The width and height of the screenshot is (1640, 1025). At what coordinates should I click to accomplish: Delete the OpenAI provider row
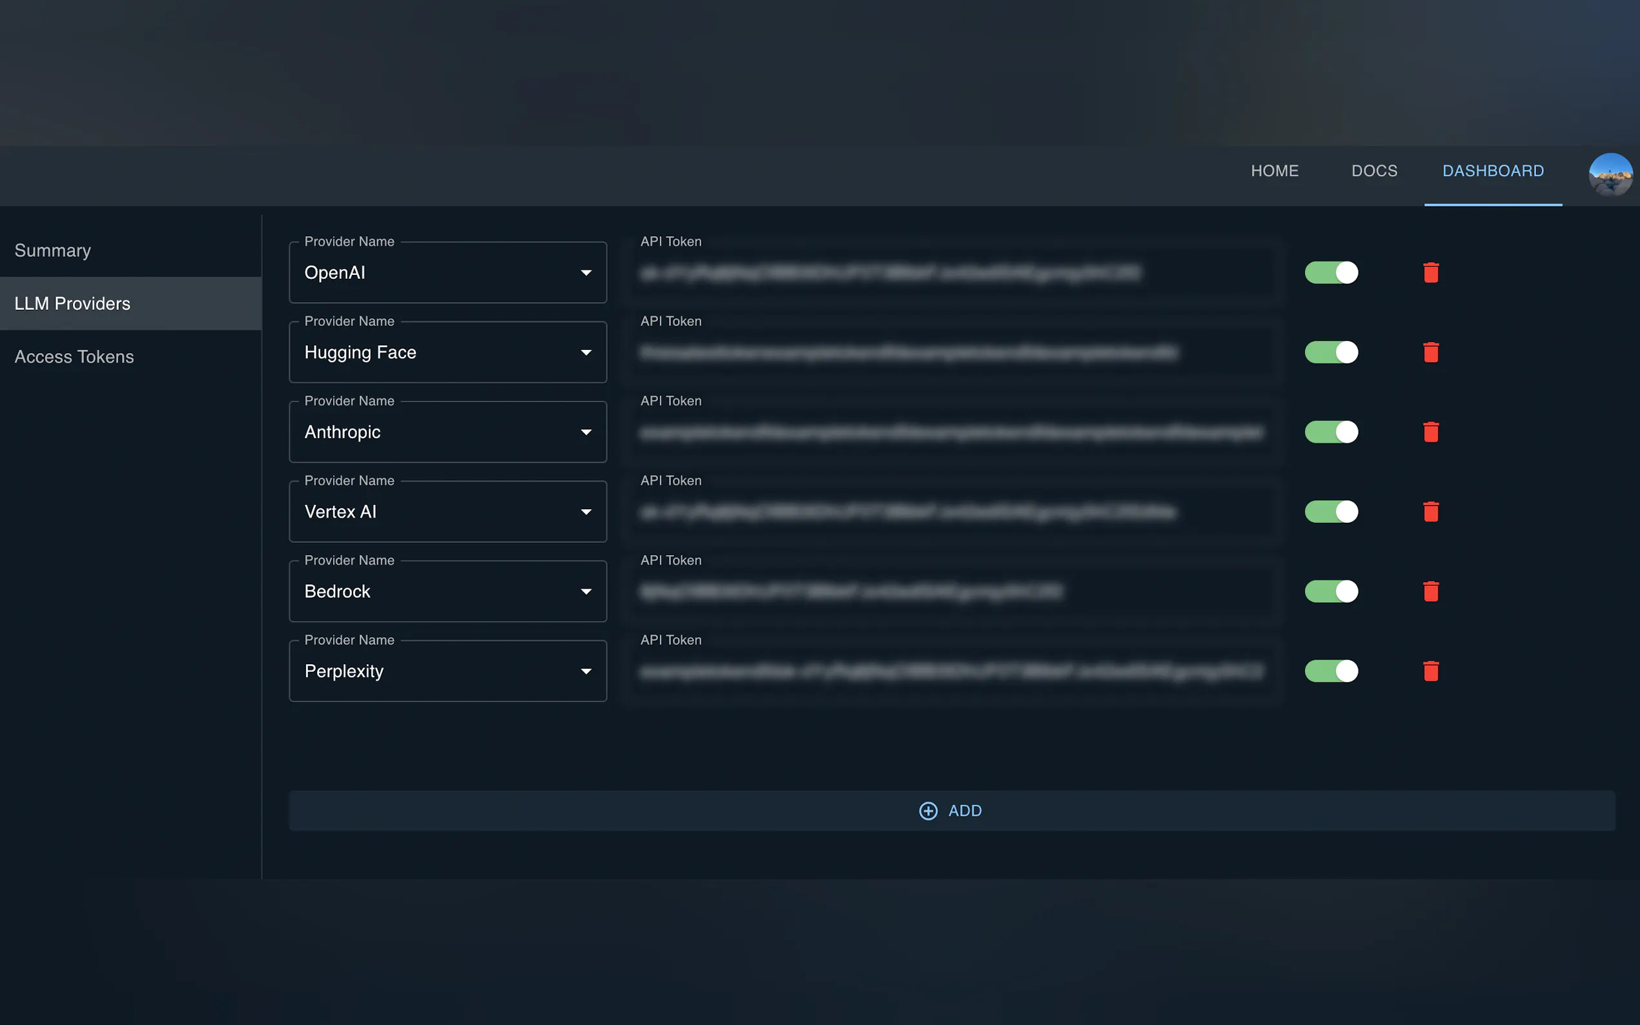(1431, 272)
